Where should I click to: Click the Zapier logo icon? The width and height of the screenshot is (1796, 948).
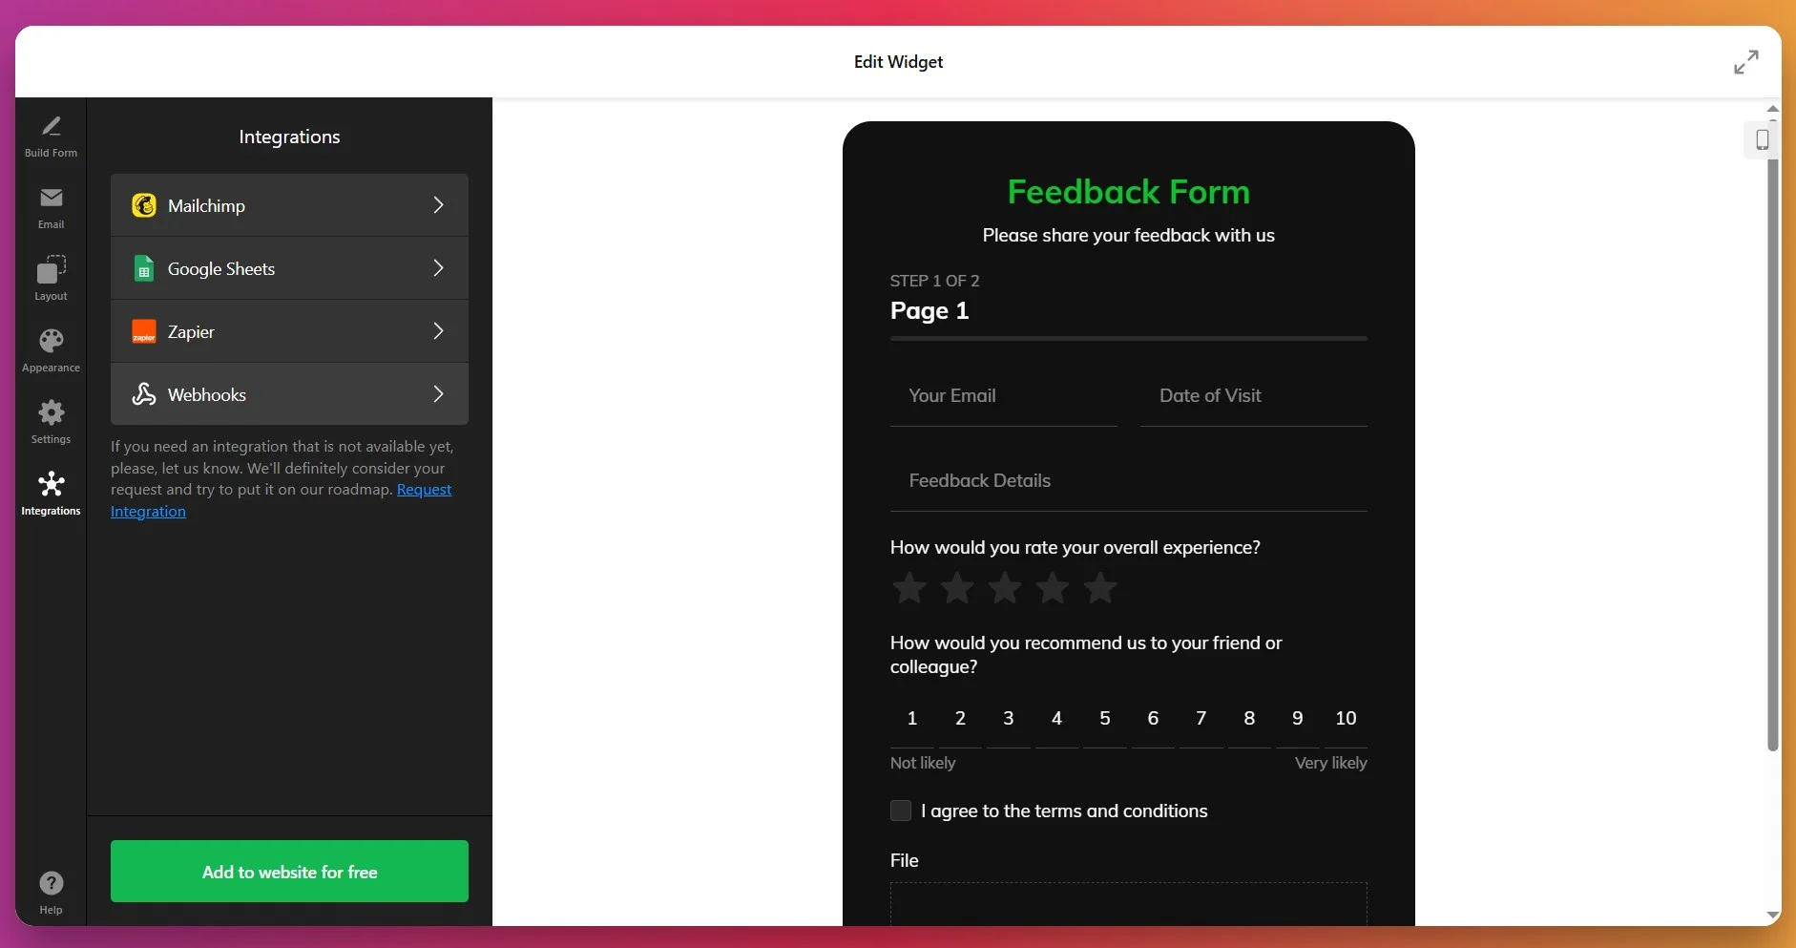(144, 331)
